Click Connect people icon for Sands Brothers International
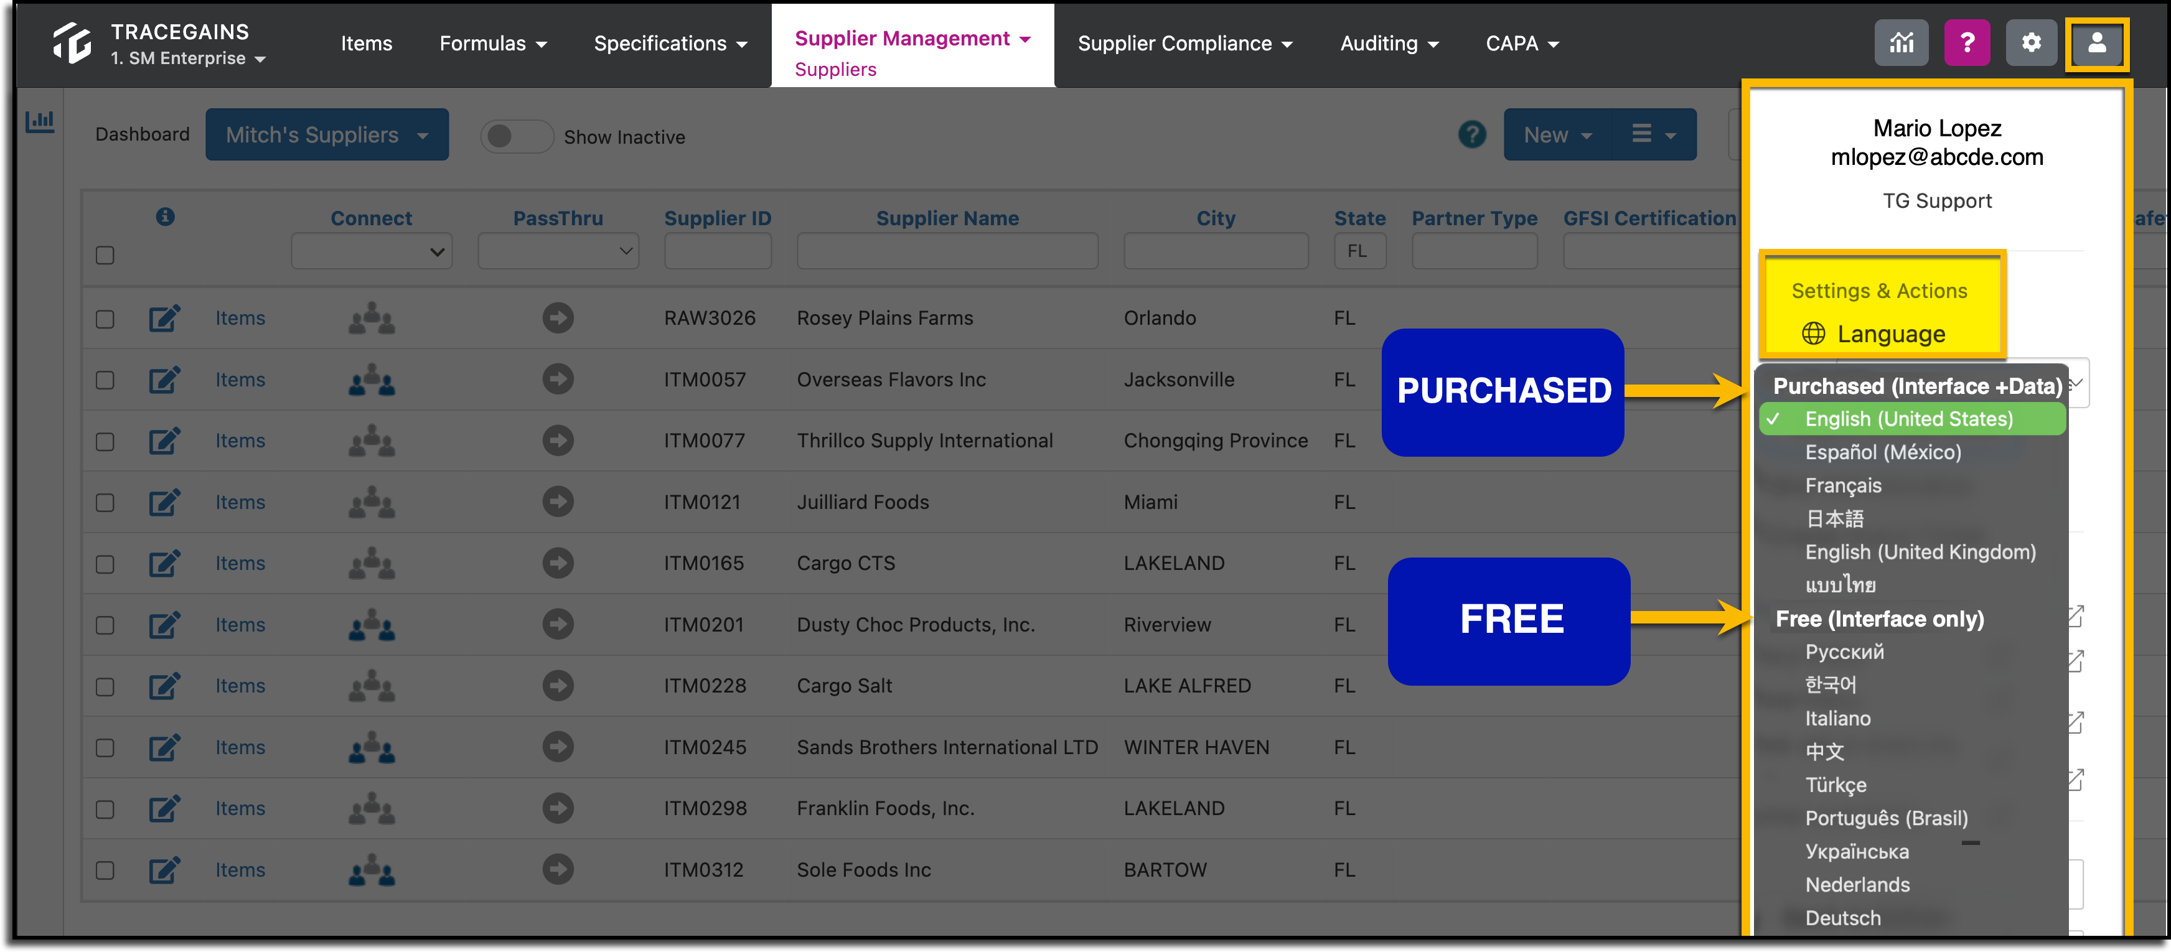 (x=372, y=747)
